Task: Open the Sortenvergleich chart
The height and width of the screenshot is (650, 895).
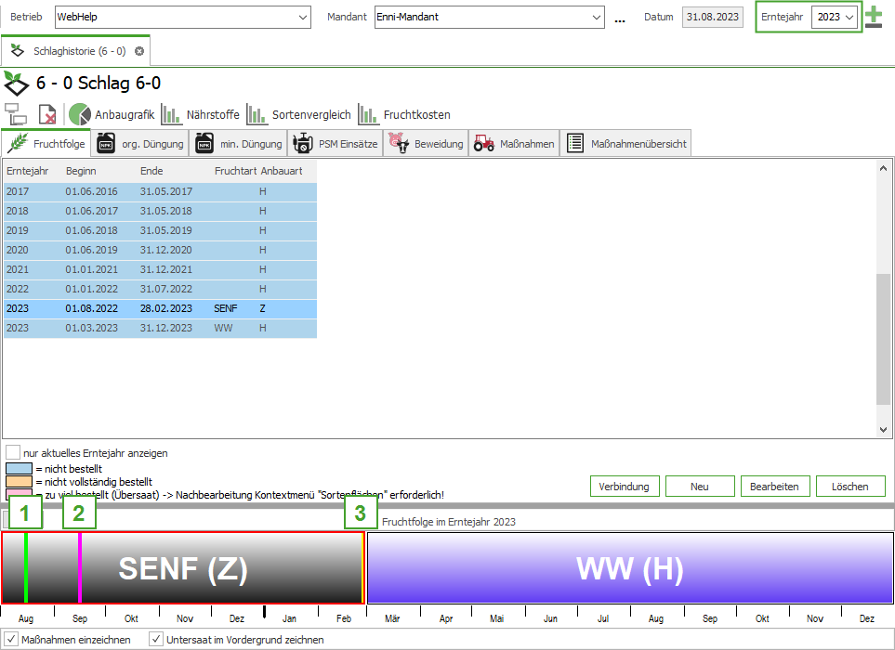Action: tap(298, 114)
